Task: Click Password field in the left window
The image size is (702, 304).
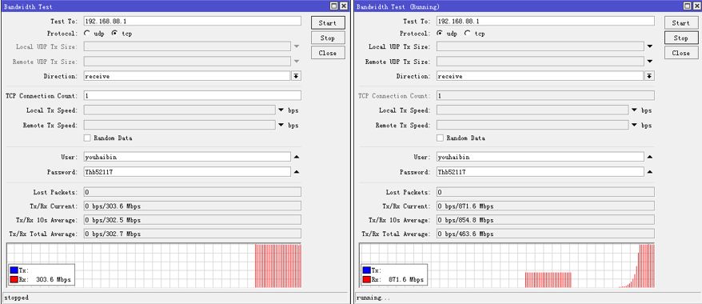Action: point(187,172)
